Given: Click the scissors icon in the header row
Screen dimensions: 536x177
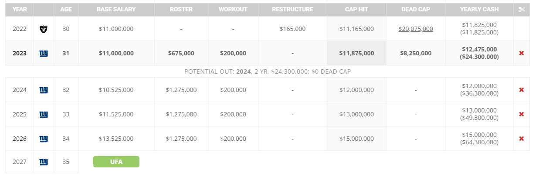Looking at the screenshot, I should [x=522, y=9].
